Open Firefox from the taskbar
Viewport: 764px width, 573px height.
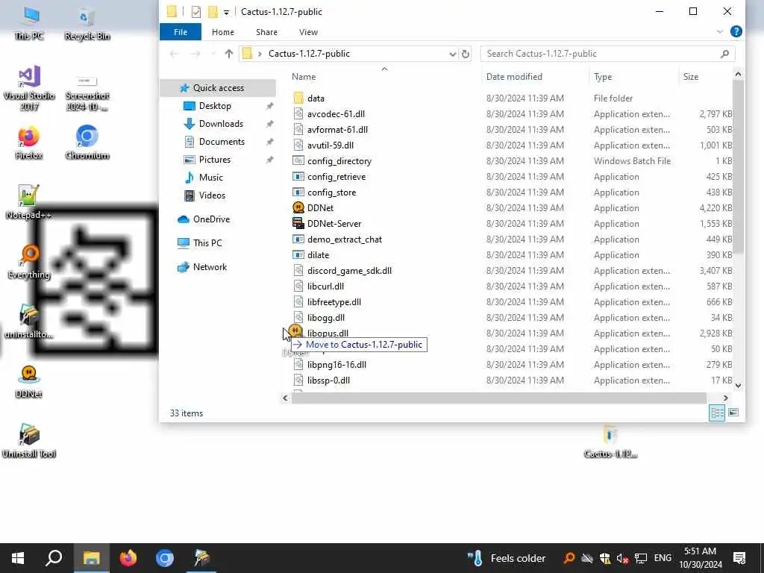128,558
